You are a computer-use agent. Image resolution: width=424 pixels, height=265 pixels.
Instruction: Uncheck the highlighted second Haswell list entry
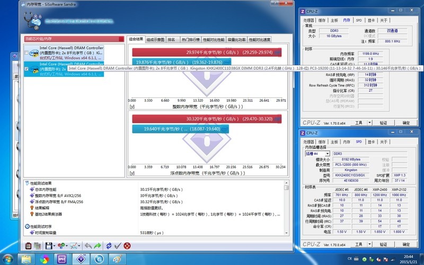pyautogui.click(x=26, y=69)
